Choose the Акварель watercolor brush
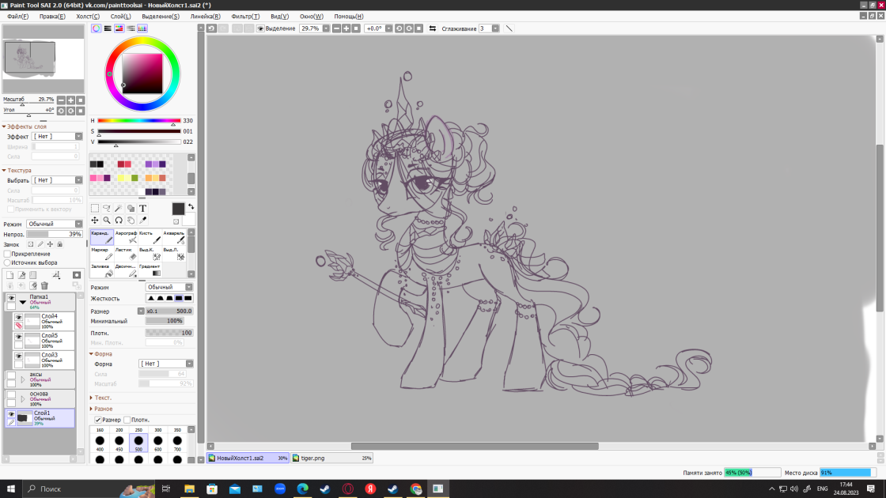886x498 pixels. (174, 237)
